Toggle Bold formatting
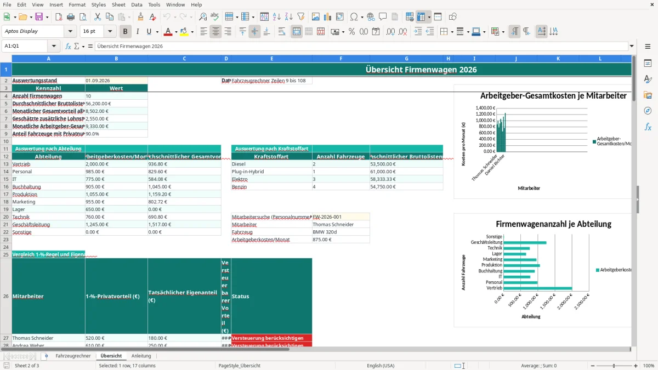The width and height of the screenshot is (658, 370). (126, 32)
